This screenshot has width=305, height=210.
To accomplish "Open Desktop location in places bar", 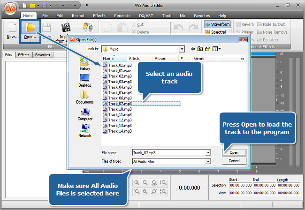I will 84,80.
